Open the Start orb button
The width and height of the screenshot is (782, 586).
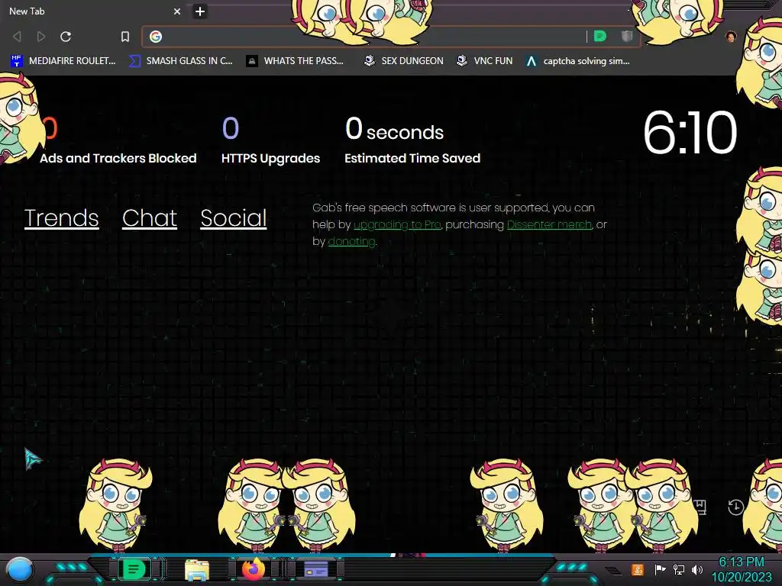(x=20, y=569)
